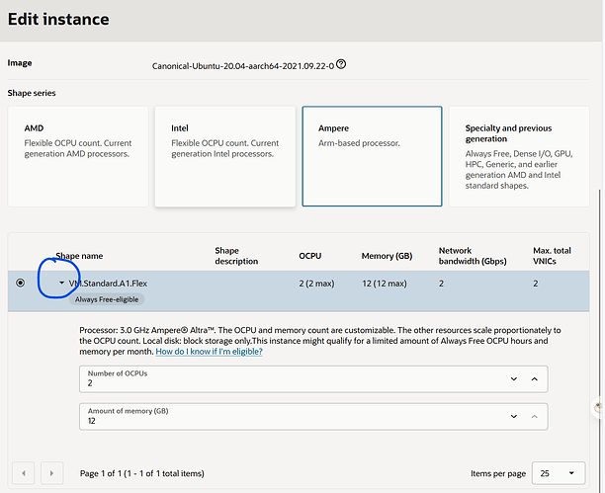Click the Amount of memory input field
Image resolution: width=605 pixels, height=493 pixels.
point(313,417)
